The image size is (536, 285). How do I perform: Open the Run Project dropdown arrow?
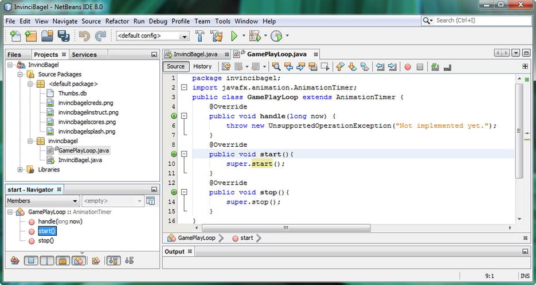(244, 36)
